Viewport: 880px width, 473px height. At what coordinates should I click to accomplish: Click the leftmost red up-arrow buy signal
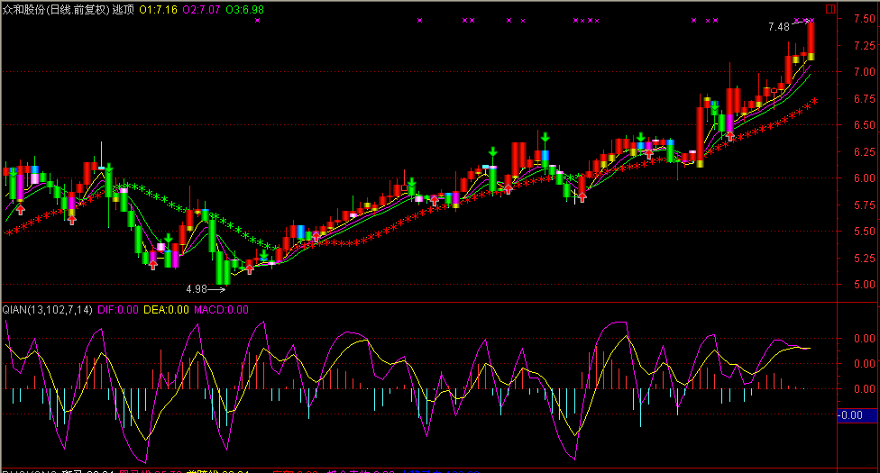click(20, 209)
